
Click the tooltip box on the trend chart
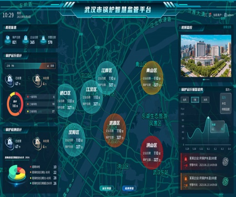pyautogui.click(x=217, y=127)
